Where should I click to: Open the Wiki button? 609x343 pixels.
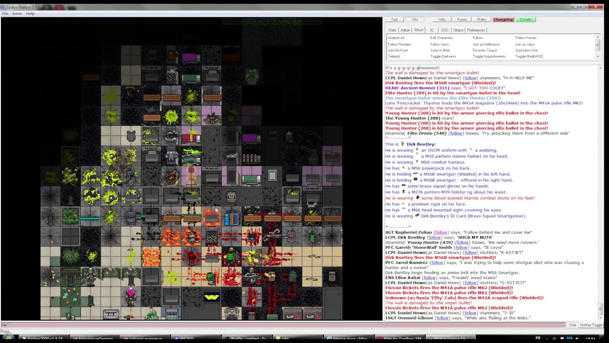point(442,20)
